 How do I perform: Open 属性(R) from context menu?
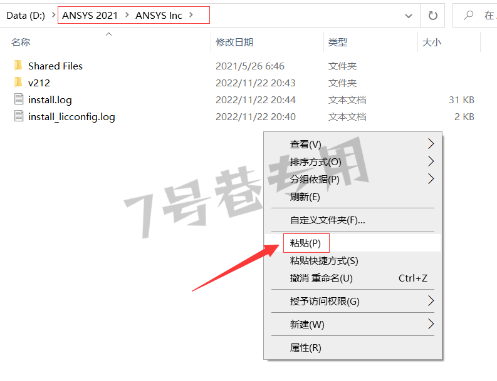point(353,347)
